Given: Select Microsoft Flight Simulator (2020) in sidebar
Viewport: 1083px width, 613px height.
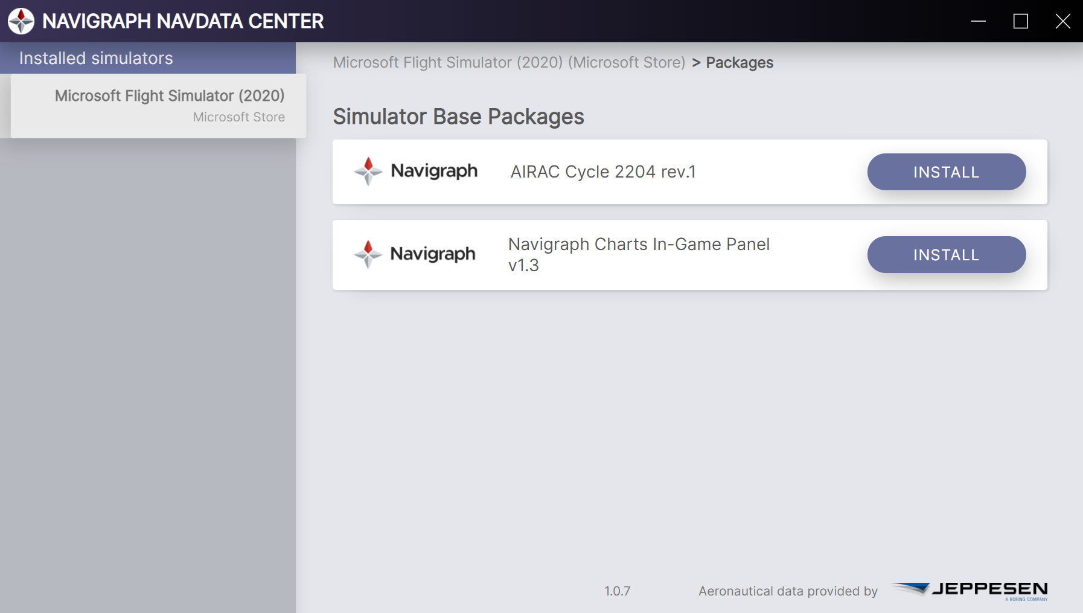Looking at the screenshot, I should (x=158, y=106).
